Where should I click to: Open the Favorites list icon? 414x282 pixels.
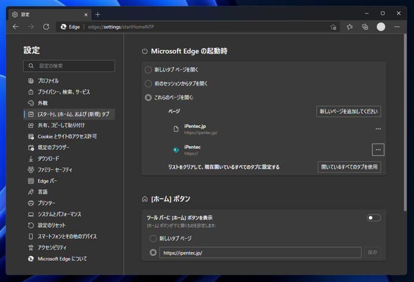pos(349,27)
